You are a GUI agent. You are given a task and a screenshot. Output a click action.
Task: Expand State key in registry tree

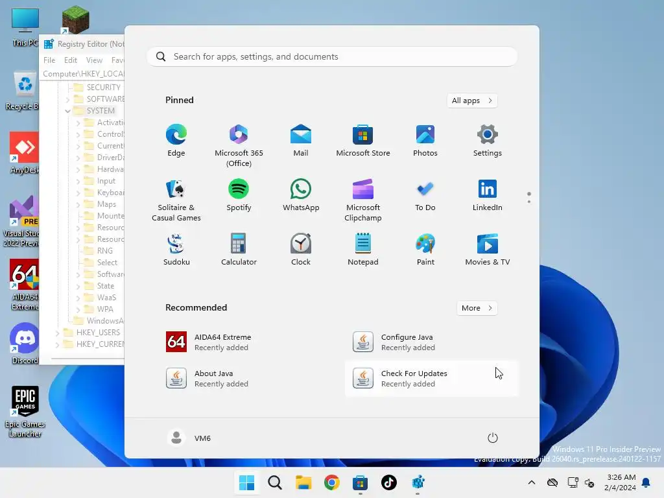(x=78, y=286)
